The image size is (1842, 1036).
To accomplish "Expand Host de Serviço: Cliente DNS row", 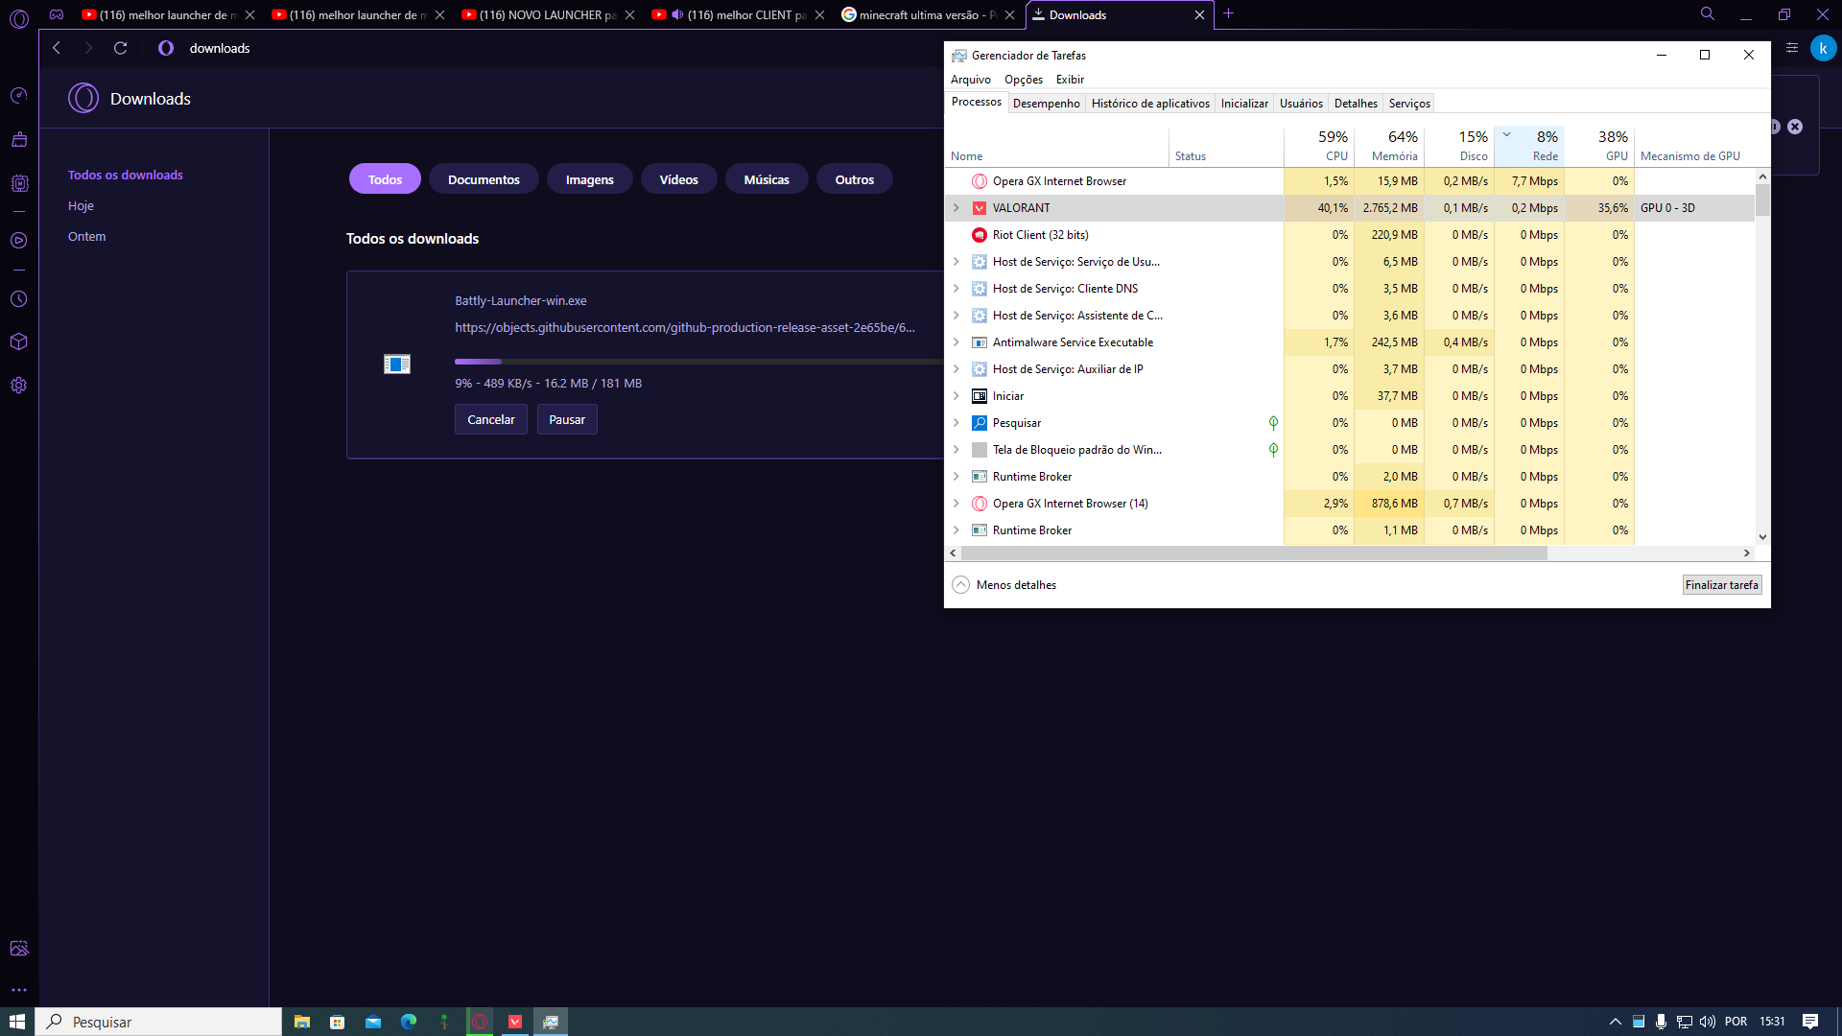I will 956,289.
